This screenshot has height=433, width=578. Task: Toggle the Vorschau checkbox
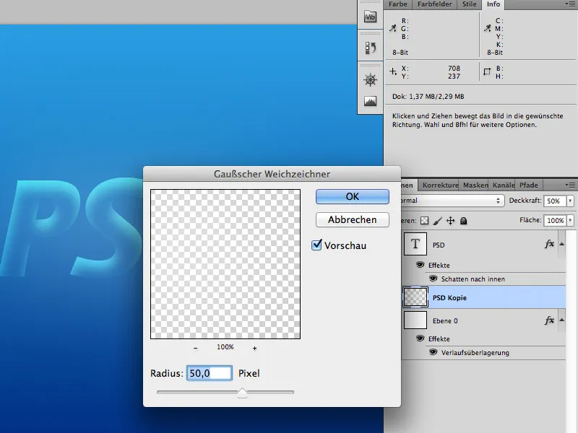point(316,245)
